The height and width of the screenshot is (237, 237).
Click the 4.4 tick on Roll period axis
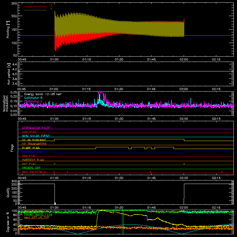pyautogui.click(x=15, y=65)
